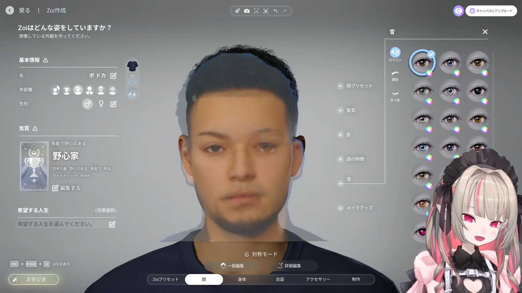
Task: Click the shoes outfit thumbnail
Action: (132, 93)
